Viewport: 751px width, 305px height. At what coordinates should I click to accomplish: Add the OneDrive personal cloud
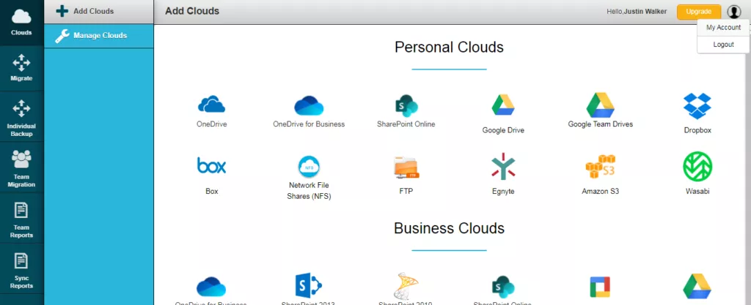[212, 111]
